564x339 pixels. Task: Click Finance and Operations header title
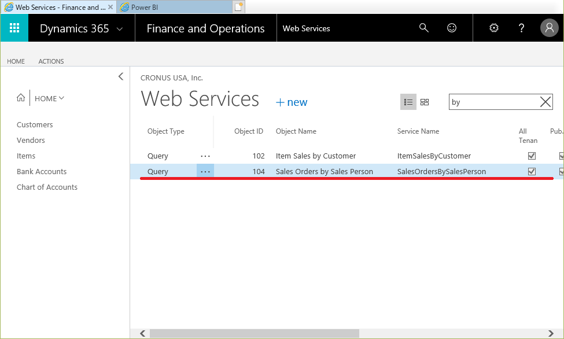point(205,28)
